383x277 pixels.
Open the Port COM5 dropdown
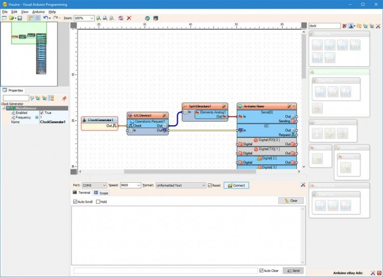[104, 185]
